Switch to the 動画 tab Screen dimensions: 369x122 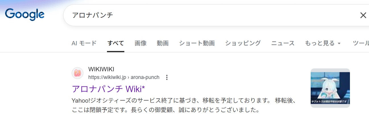(163, 43)
